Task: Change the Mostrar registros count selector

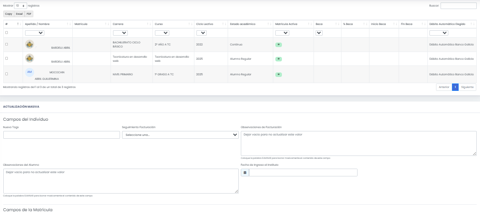Action: point(21,6)
